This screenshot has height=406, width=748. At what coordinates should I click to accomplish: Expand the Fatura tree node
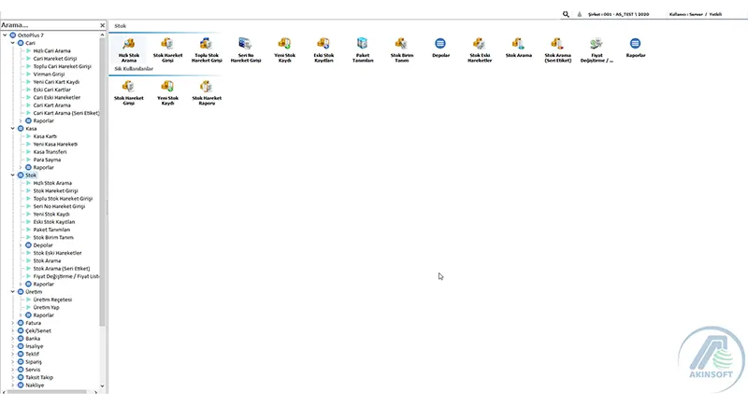(x=12, y=323)
